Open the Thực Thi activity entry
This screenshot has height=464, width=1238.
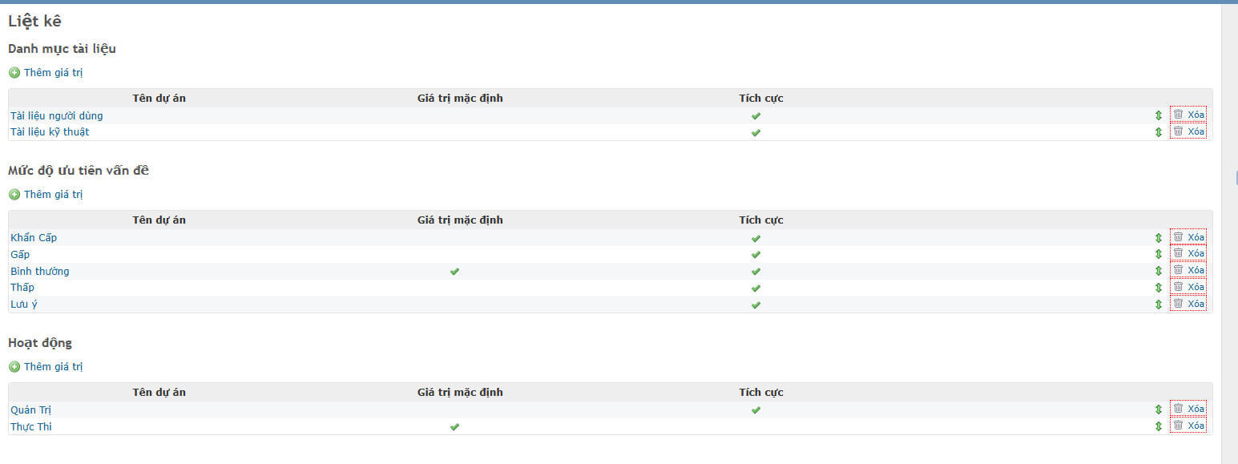point(31,427)
